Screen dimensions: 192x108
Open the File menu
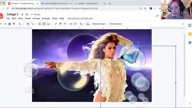pyautogui.click(x=8, y=18)
